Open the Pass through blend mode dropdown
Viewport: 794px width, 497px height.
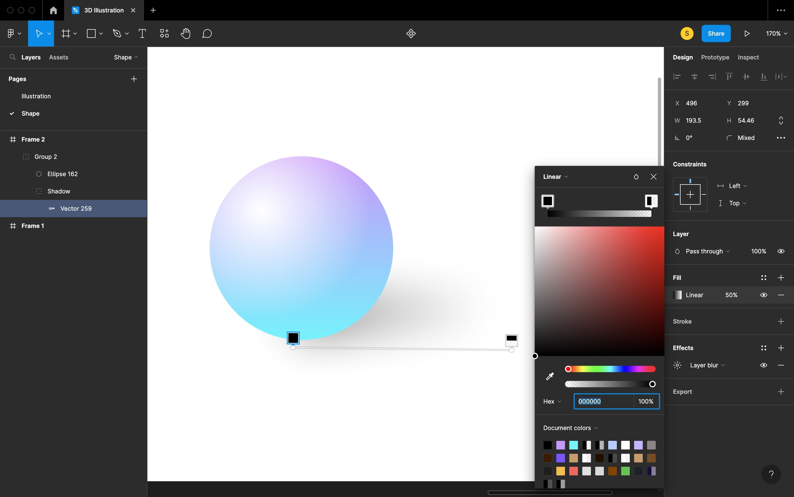click(x=706, y=251)
